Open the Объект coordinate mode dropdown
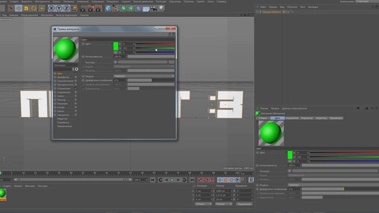This screenshot has height=213, width=379. 203,204
